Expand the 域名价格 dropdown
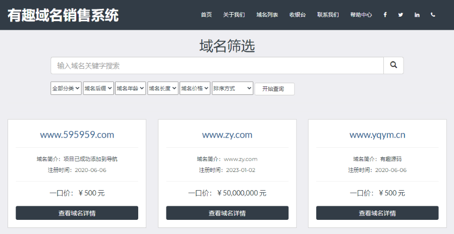This screenshot has height=234, width=454. 195,88
